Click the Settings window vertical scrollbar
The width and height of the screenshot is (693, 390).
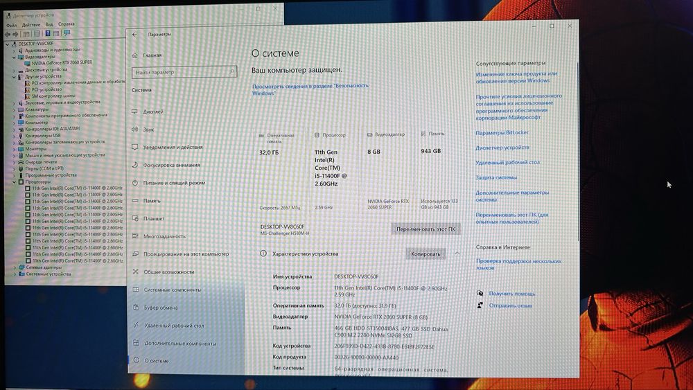(577, 150)
